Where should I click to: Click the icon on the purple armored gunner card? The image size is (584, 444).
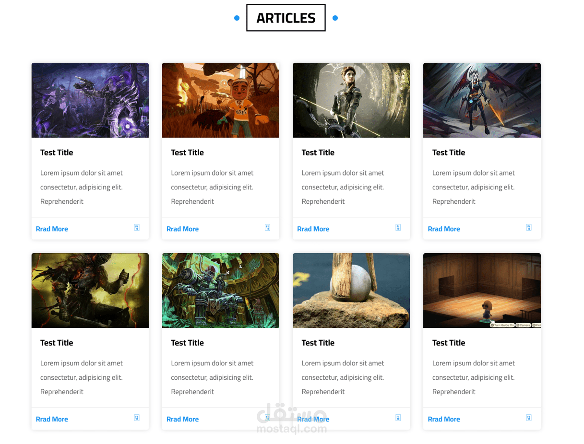[x=137, y=227]
